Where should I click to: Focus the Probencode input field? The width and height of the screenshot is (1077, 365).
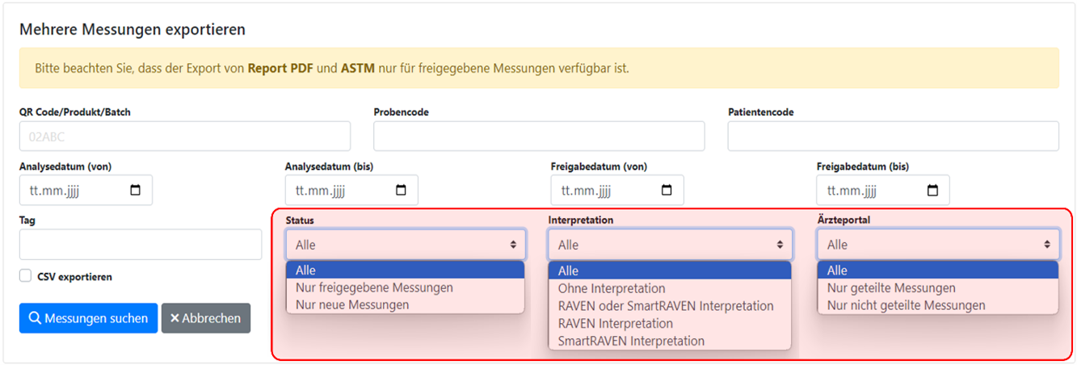539,136
